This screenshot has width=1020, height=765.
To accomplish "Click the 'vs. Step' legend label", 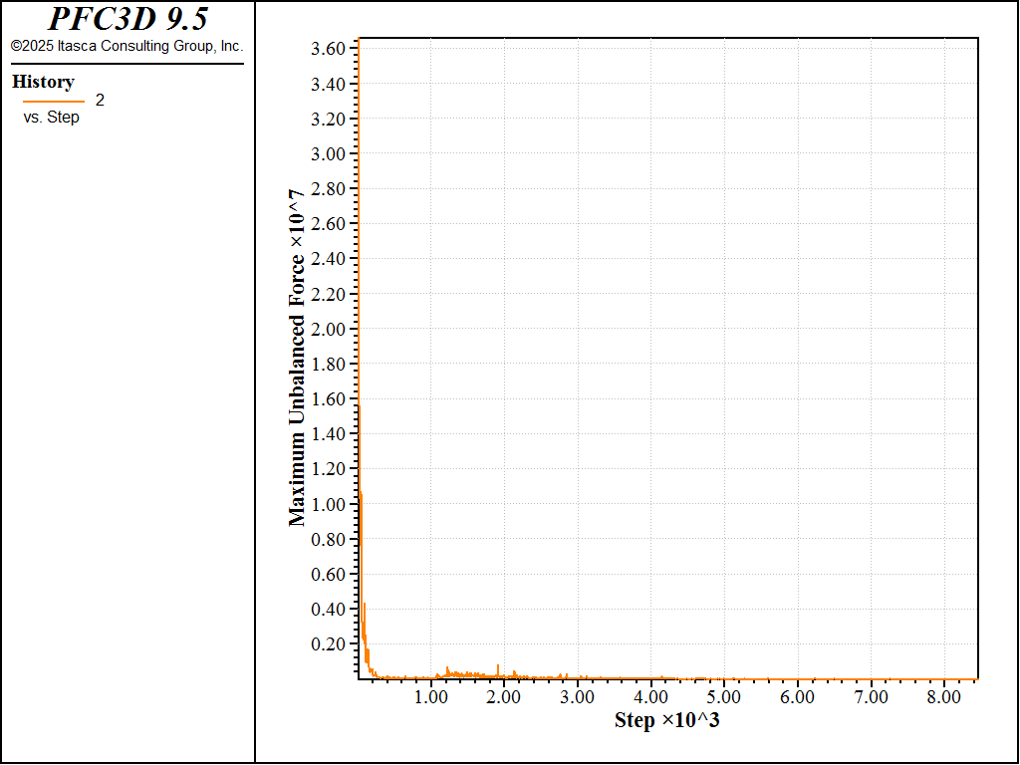I will pyautogui.click(x=52, y=118).
